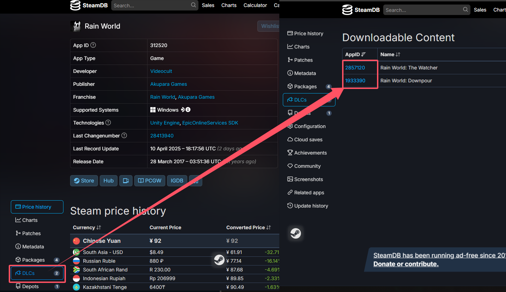Image resolution: width=506 pixels, height=292 pixels.
Task: Click the Windows logo in Supported Systems
Action: [x=153, y=110]
